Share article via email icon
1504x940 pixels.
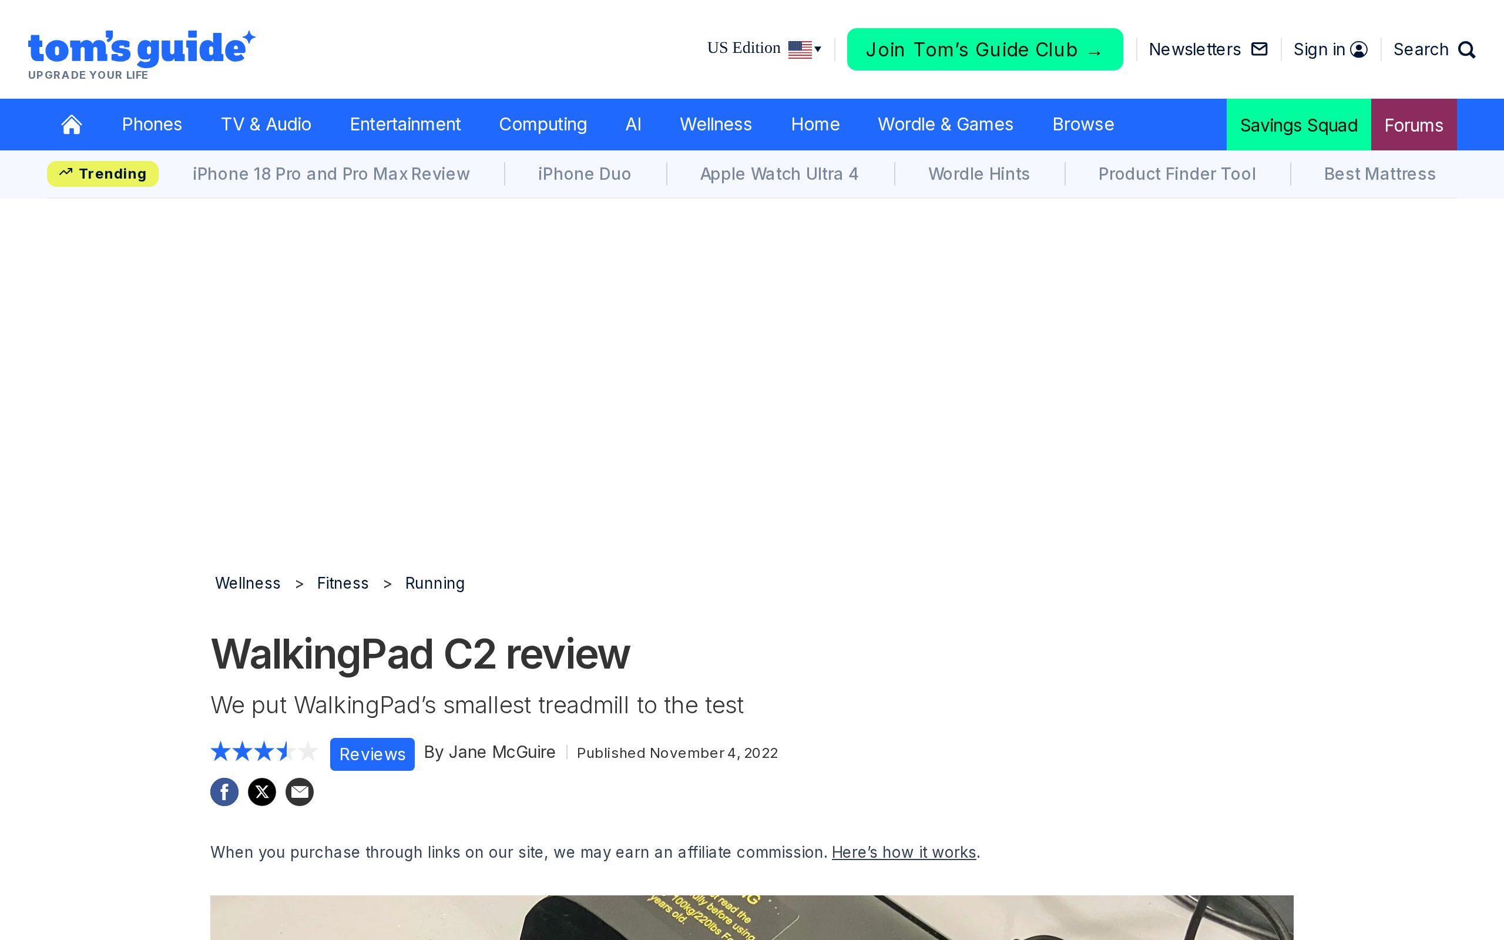300,791
